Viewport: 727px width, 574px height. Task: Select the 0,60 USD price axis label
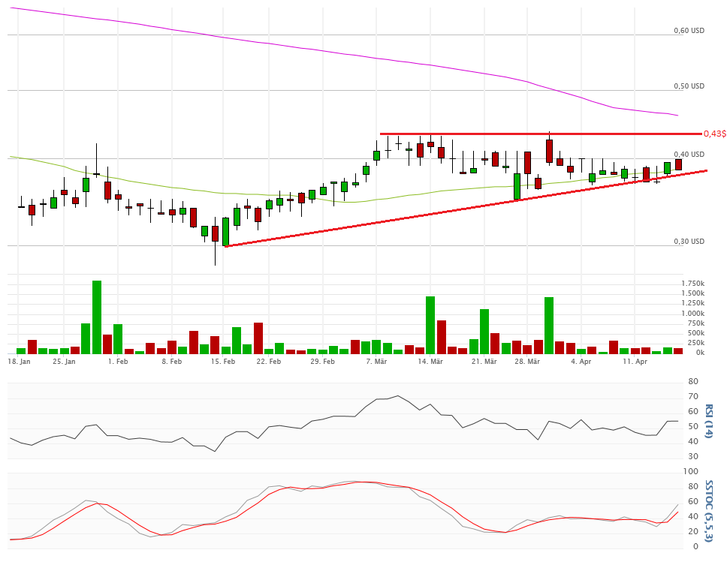(x=689, y=31)
